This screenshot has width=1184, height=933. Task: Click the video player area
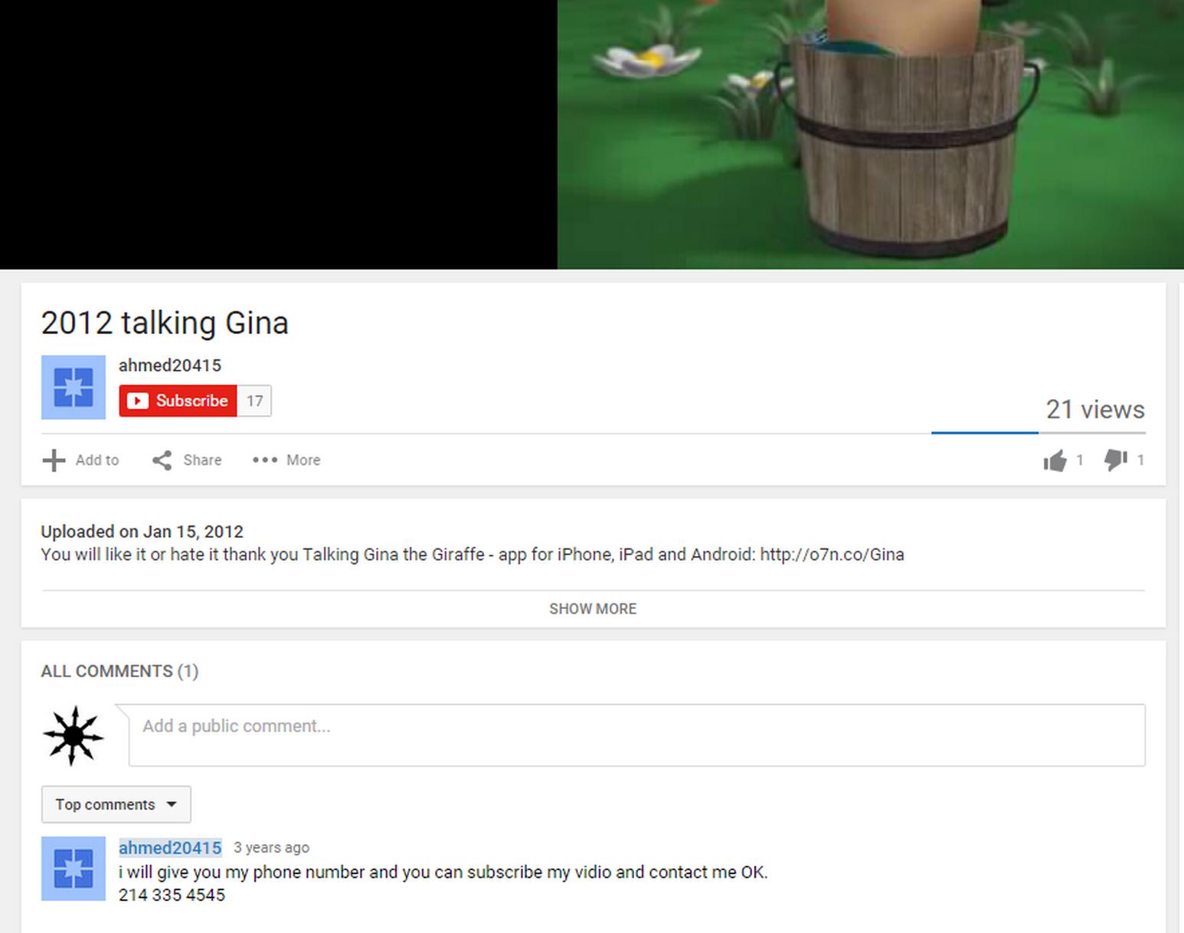coord(592,134)
